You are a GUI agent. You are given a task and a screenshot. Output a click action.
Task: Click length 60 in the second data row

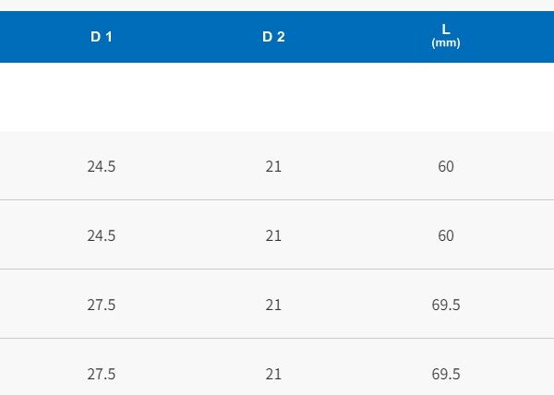446,235
